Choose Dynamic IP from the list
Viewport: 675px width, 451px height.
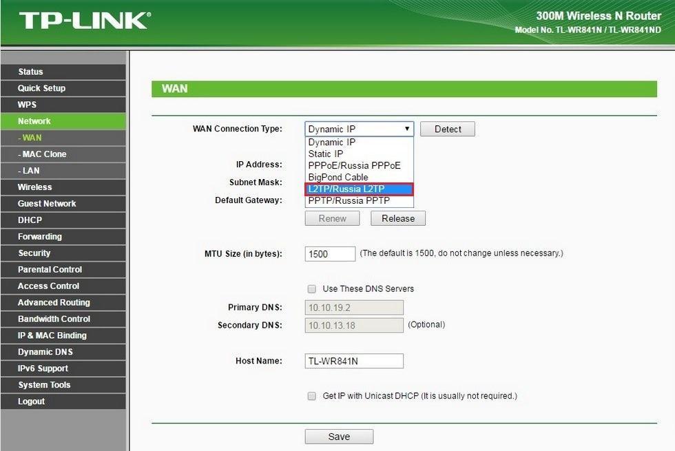(x=359, y=143)
